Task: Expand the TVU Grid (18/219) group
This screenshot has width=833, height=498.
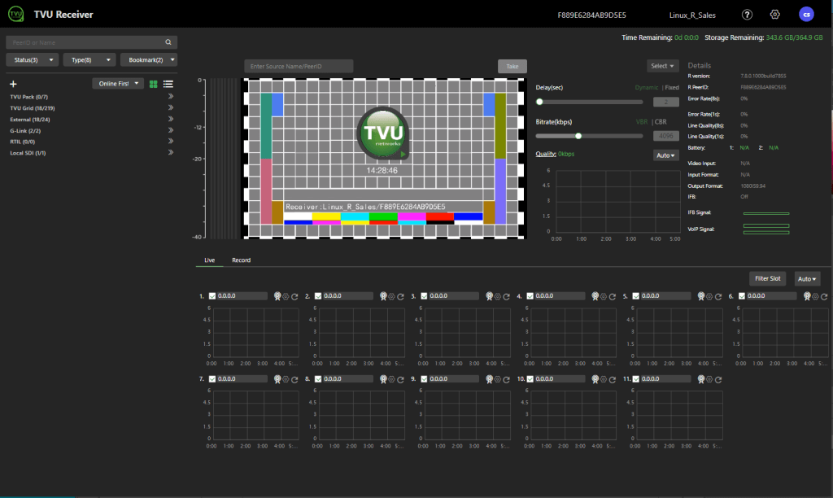Action: pos(171,108)
